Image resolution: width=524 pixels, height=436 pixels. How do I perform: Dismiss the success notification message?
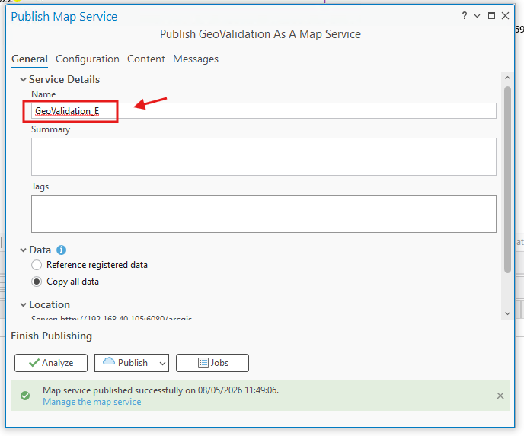pos(500,396)
